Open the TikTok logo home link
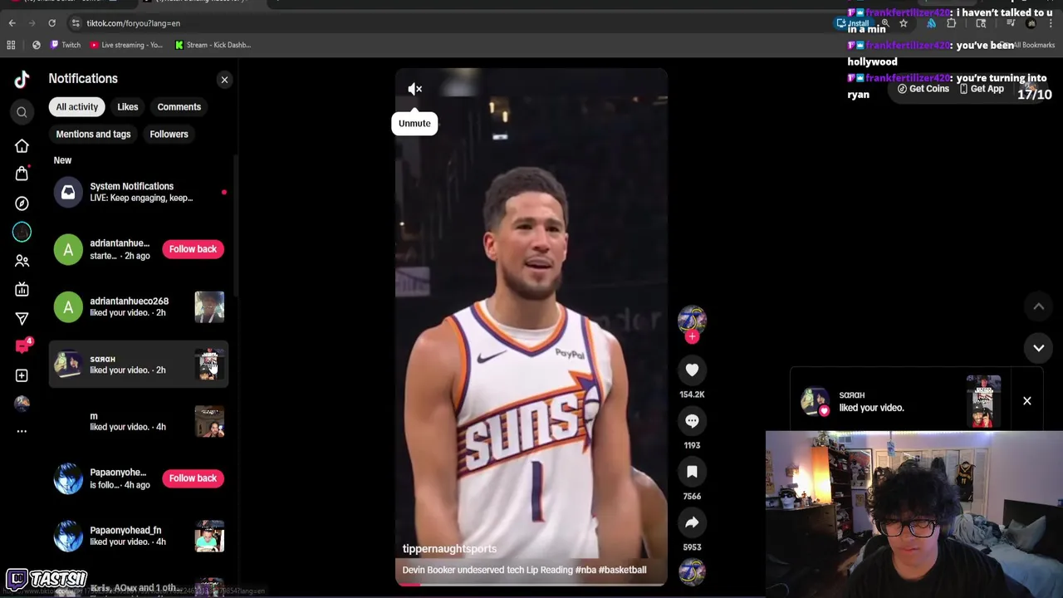Viewport: 1063px width, 598px height. click(x=22, y=79)
